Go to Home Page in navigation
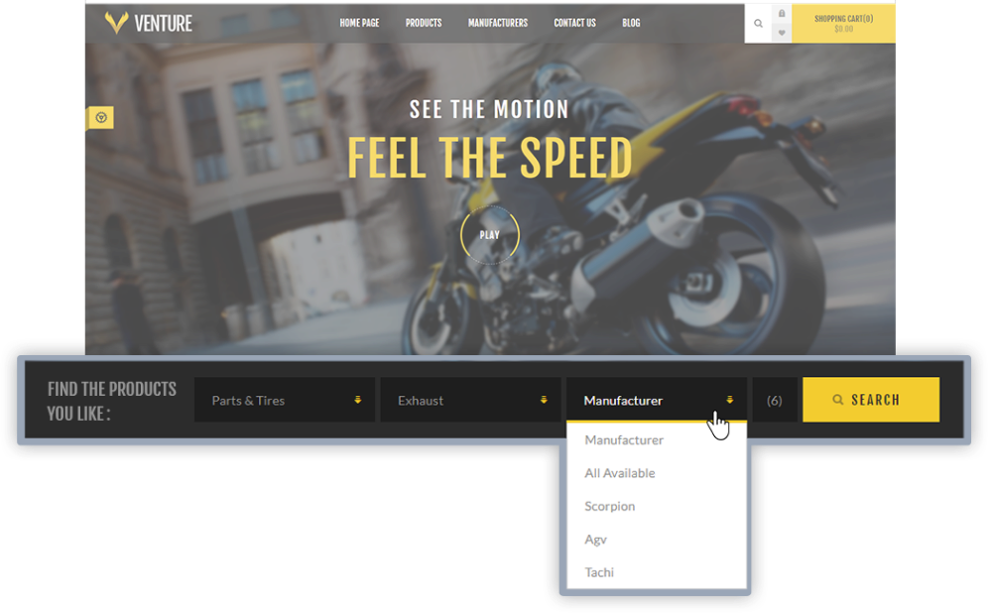This screenshot has width=992, height=614. click(359, 23)
